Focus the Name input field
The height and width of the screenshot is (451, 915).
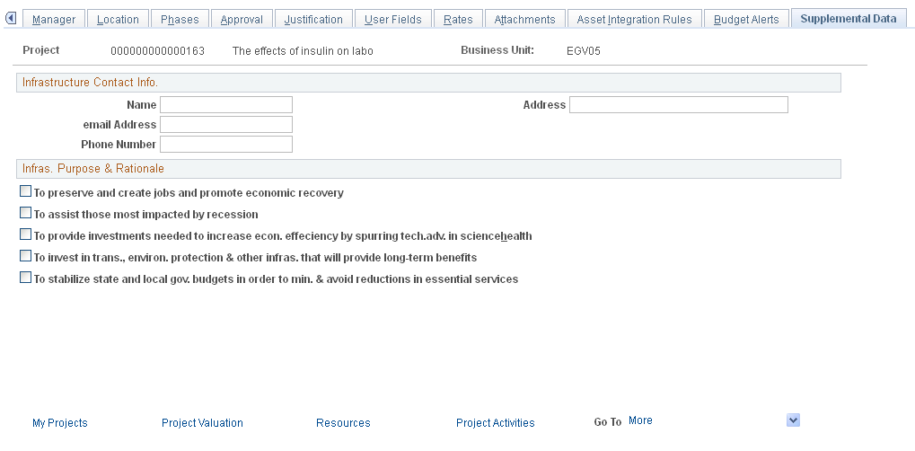226,104
